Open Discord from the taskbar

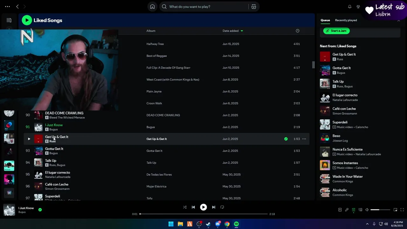218,224
